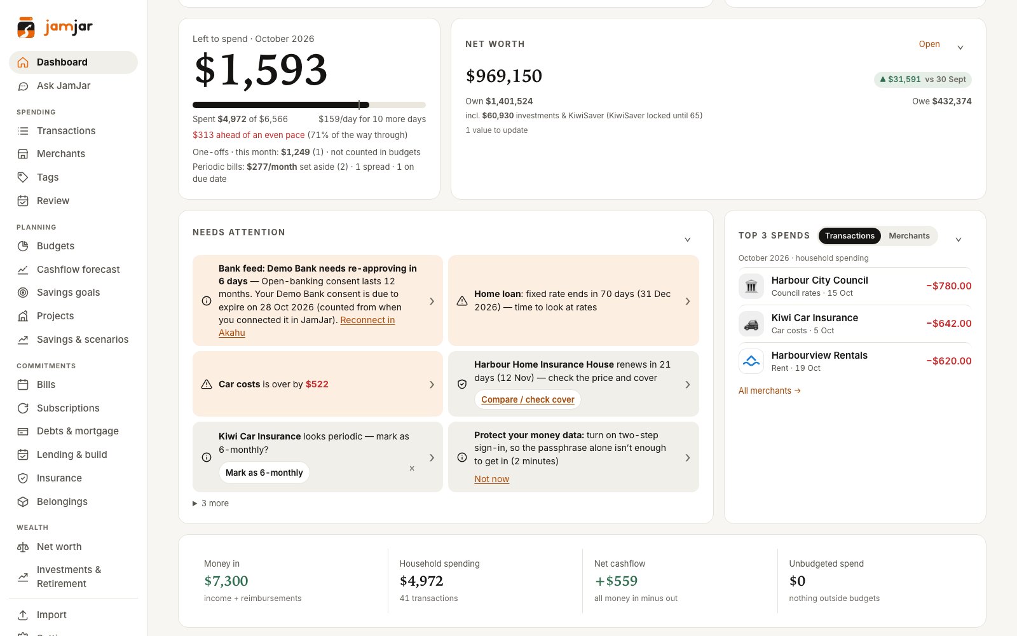Collapse the Needs Attention section chevron
This screenshot has height=636, width=1017.
tap(687, 240)
